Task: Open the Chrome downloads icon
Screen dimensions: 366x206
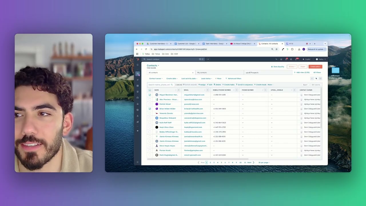Action: tap(299, 49)
